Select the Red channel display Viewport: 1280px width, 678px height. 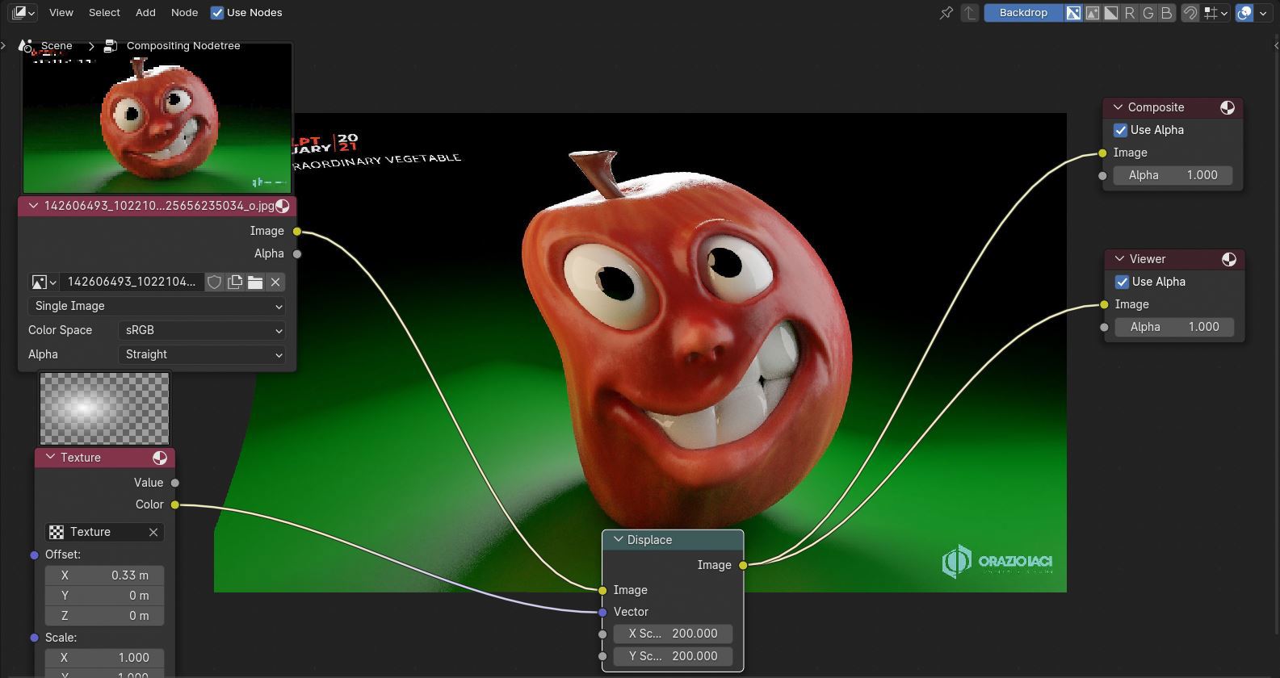(x=1129, y=12)
